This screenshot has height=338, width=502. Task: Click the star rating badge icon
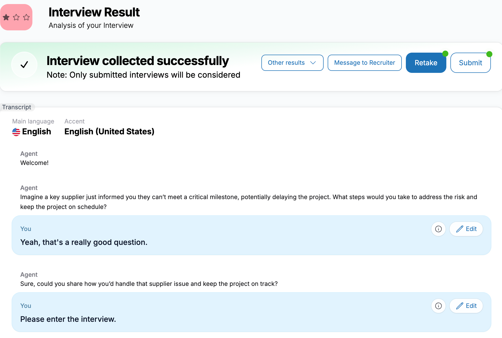click(x=16, y=17)
